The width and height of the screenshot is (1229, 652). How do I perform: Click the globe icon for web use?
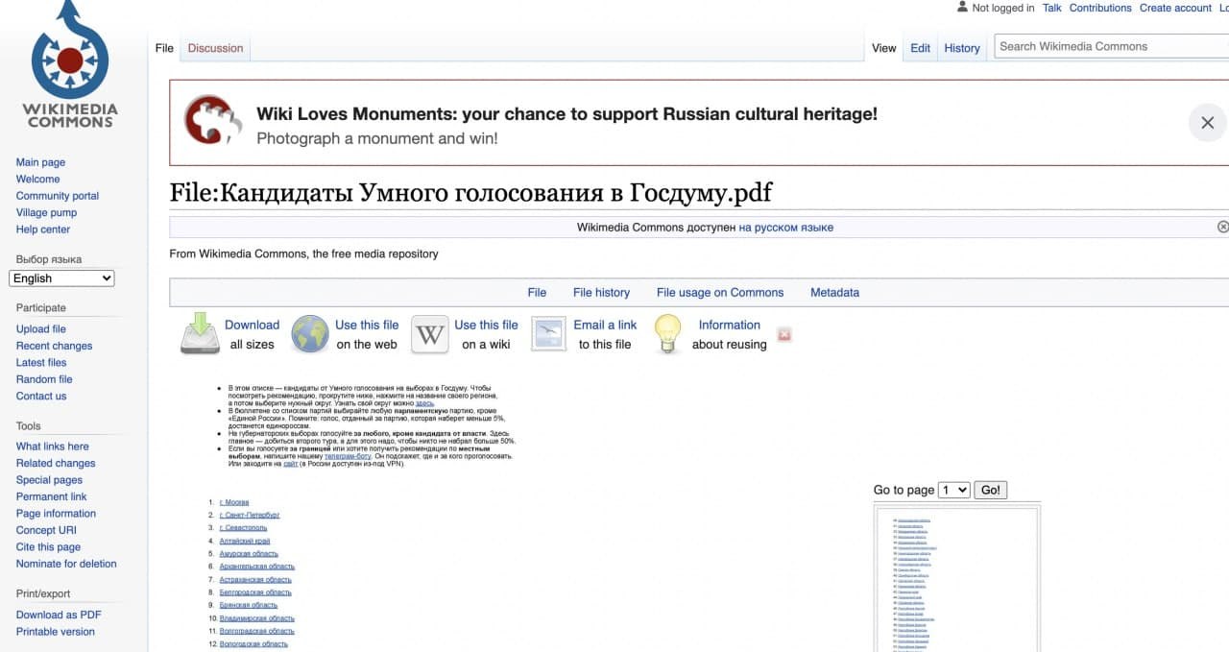coord(310,334)
